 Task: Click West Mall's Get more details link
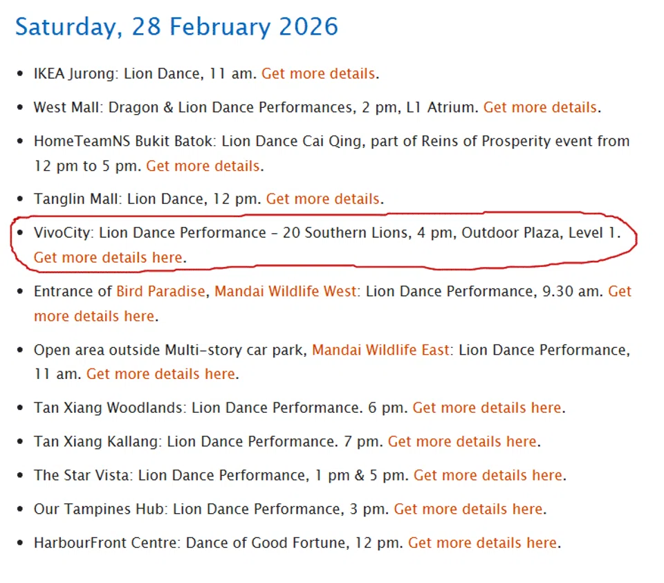pos(539,107)
